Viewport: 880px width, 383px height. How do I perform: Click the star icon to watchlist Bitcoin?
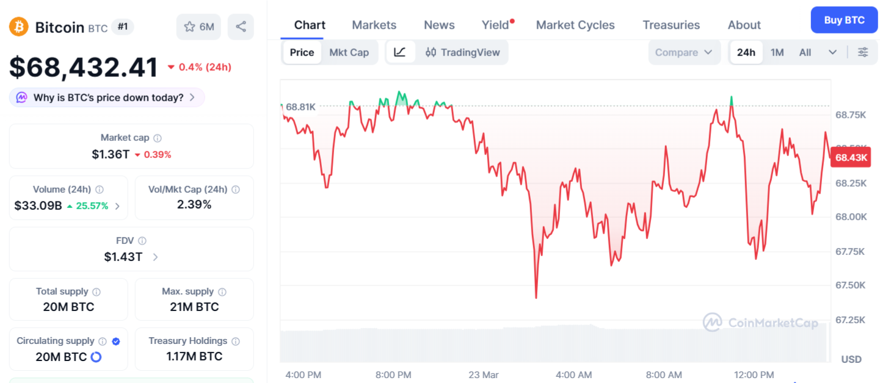(x=191, y=26)
